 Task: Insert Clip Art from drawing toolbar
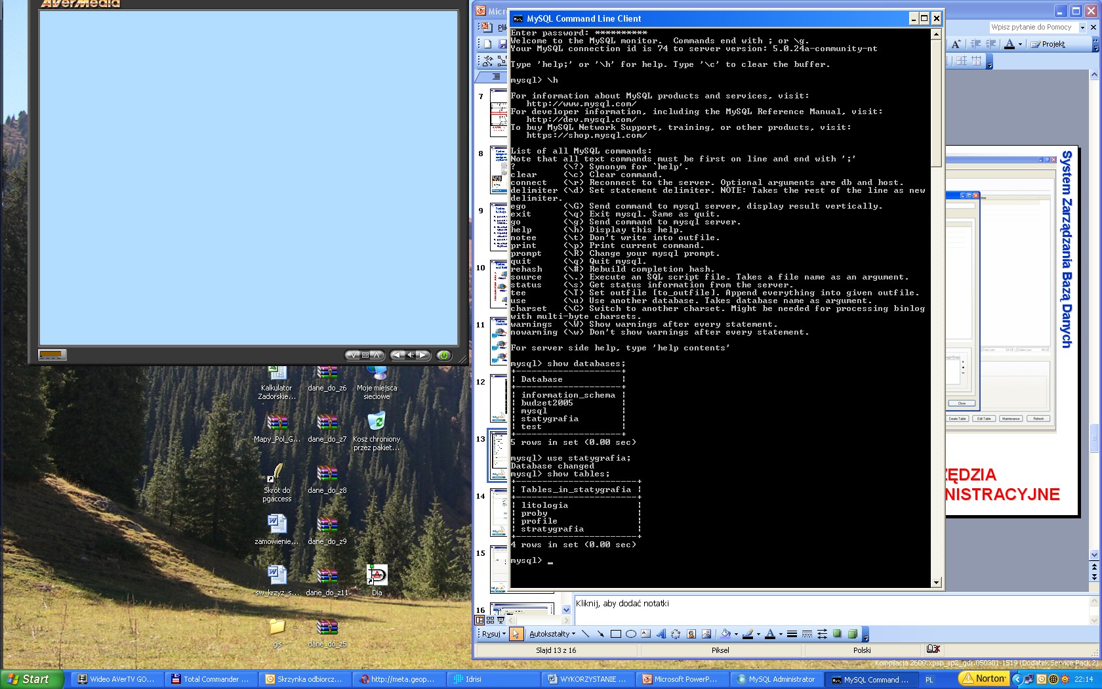[691, 634]
